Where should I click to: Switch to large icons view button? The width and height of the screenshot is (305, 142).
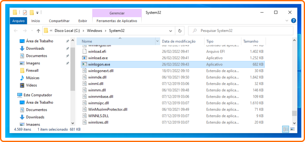coord(292,129)
